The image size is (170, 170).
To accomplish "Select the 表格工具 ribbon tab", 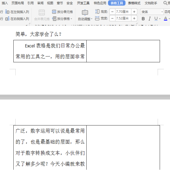I will coord(117,3).
